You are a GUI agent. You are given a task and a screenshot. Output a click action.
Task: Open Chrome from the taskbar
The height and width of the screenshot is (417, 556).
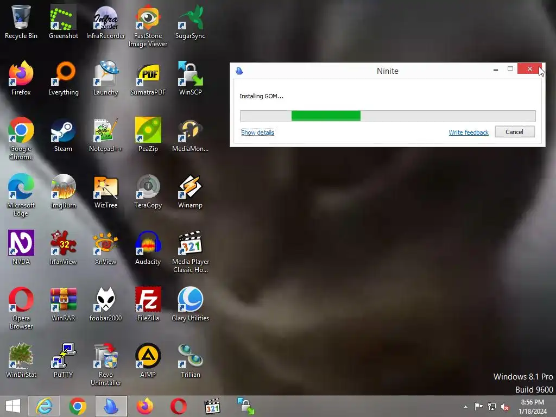[x=78, y=406]
